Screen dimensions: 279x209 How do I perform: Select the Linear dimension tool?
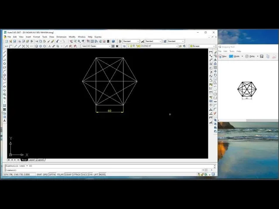pyautogui.click(x=211, y=52)
